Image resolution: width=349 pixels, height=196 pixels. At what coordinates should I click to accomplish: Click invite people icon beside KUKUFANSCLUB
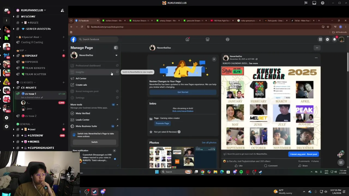(x=62, y=10)
